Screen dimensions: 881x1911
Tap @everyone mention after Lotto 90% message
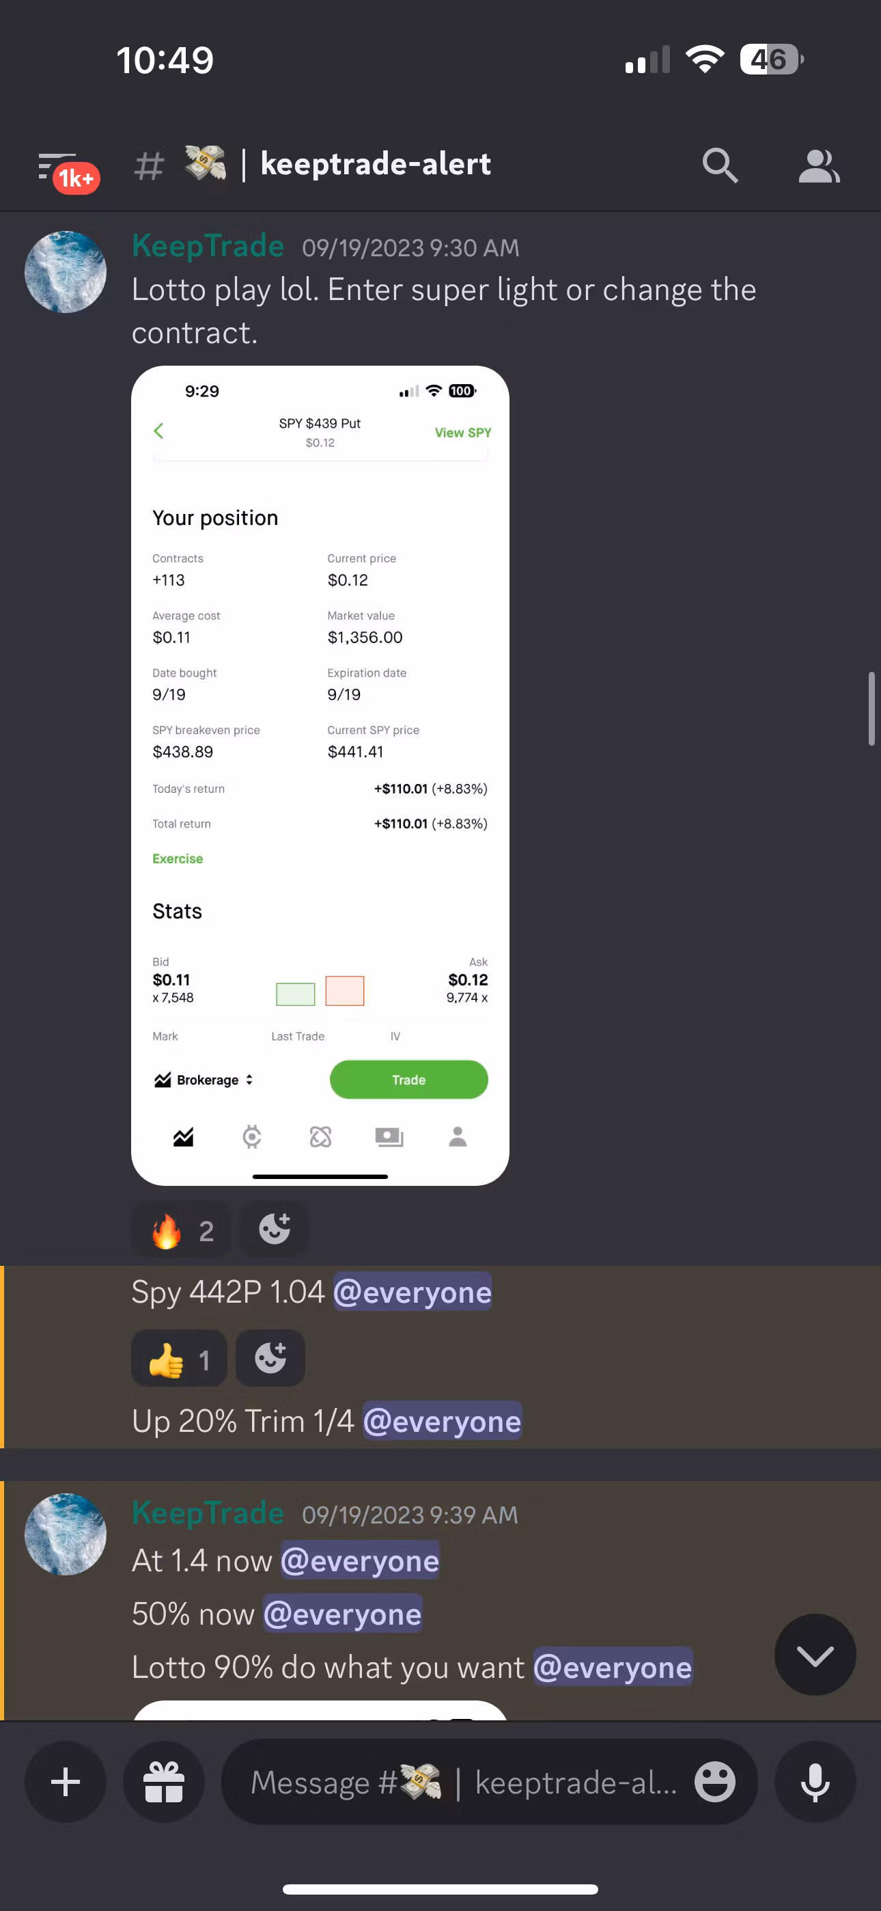(x=613, y=1666)
